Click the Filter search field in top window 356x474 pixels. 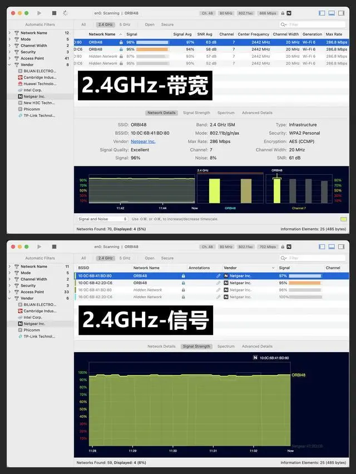point(313,24)
